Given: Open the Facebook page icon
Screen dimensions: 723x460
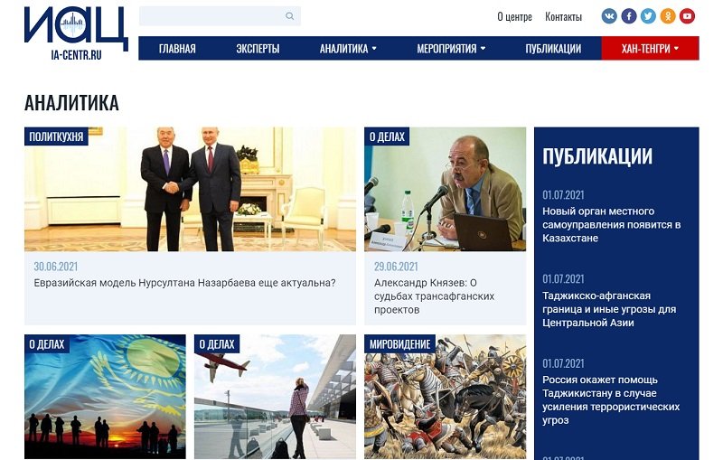Looking at the screenshot, I should (x=629, y=16).
